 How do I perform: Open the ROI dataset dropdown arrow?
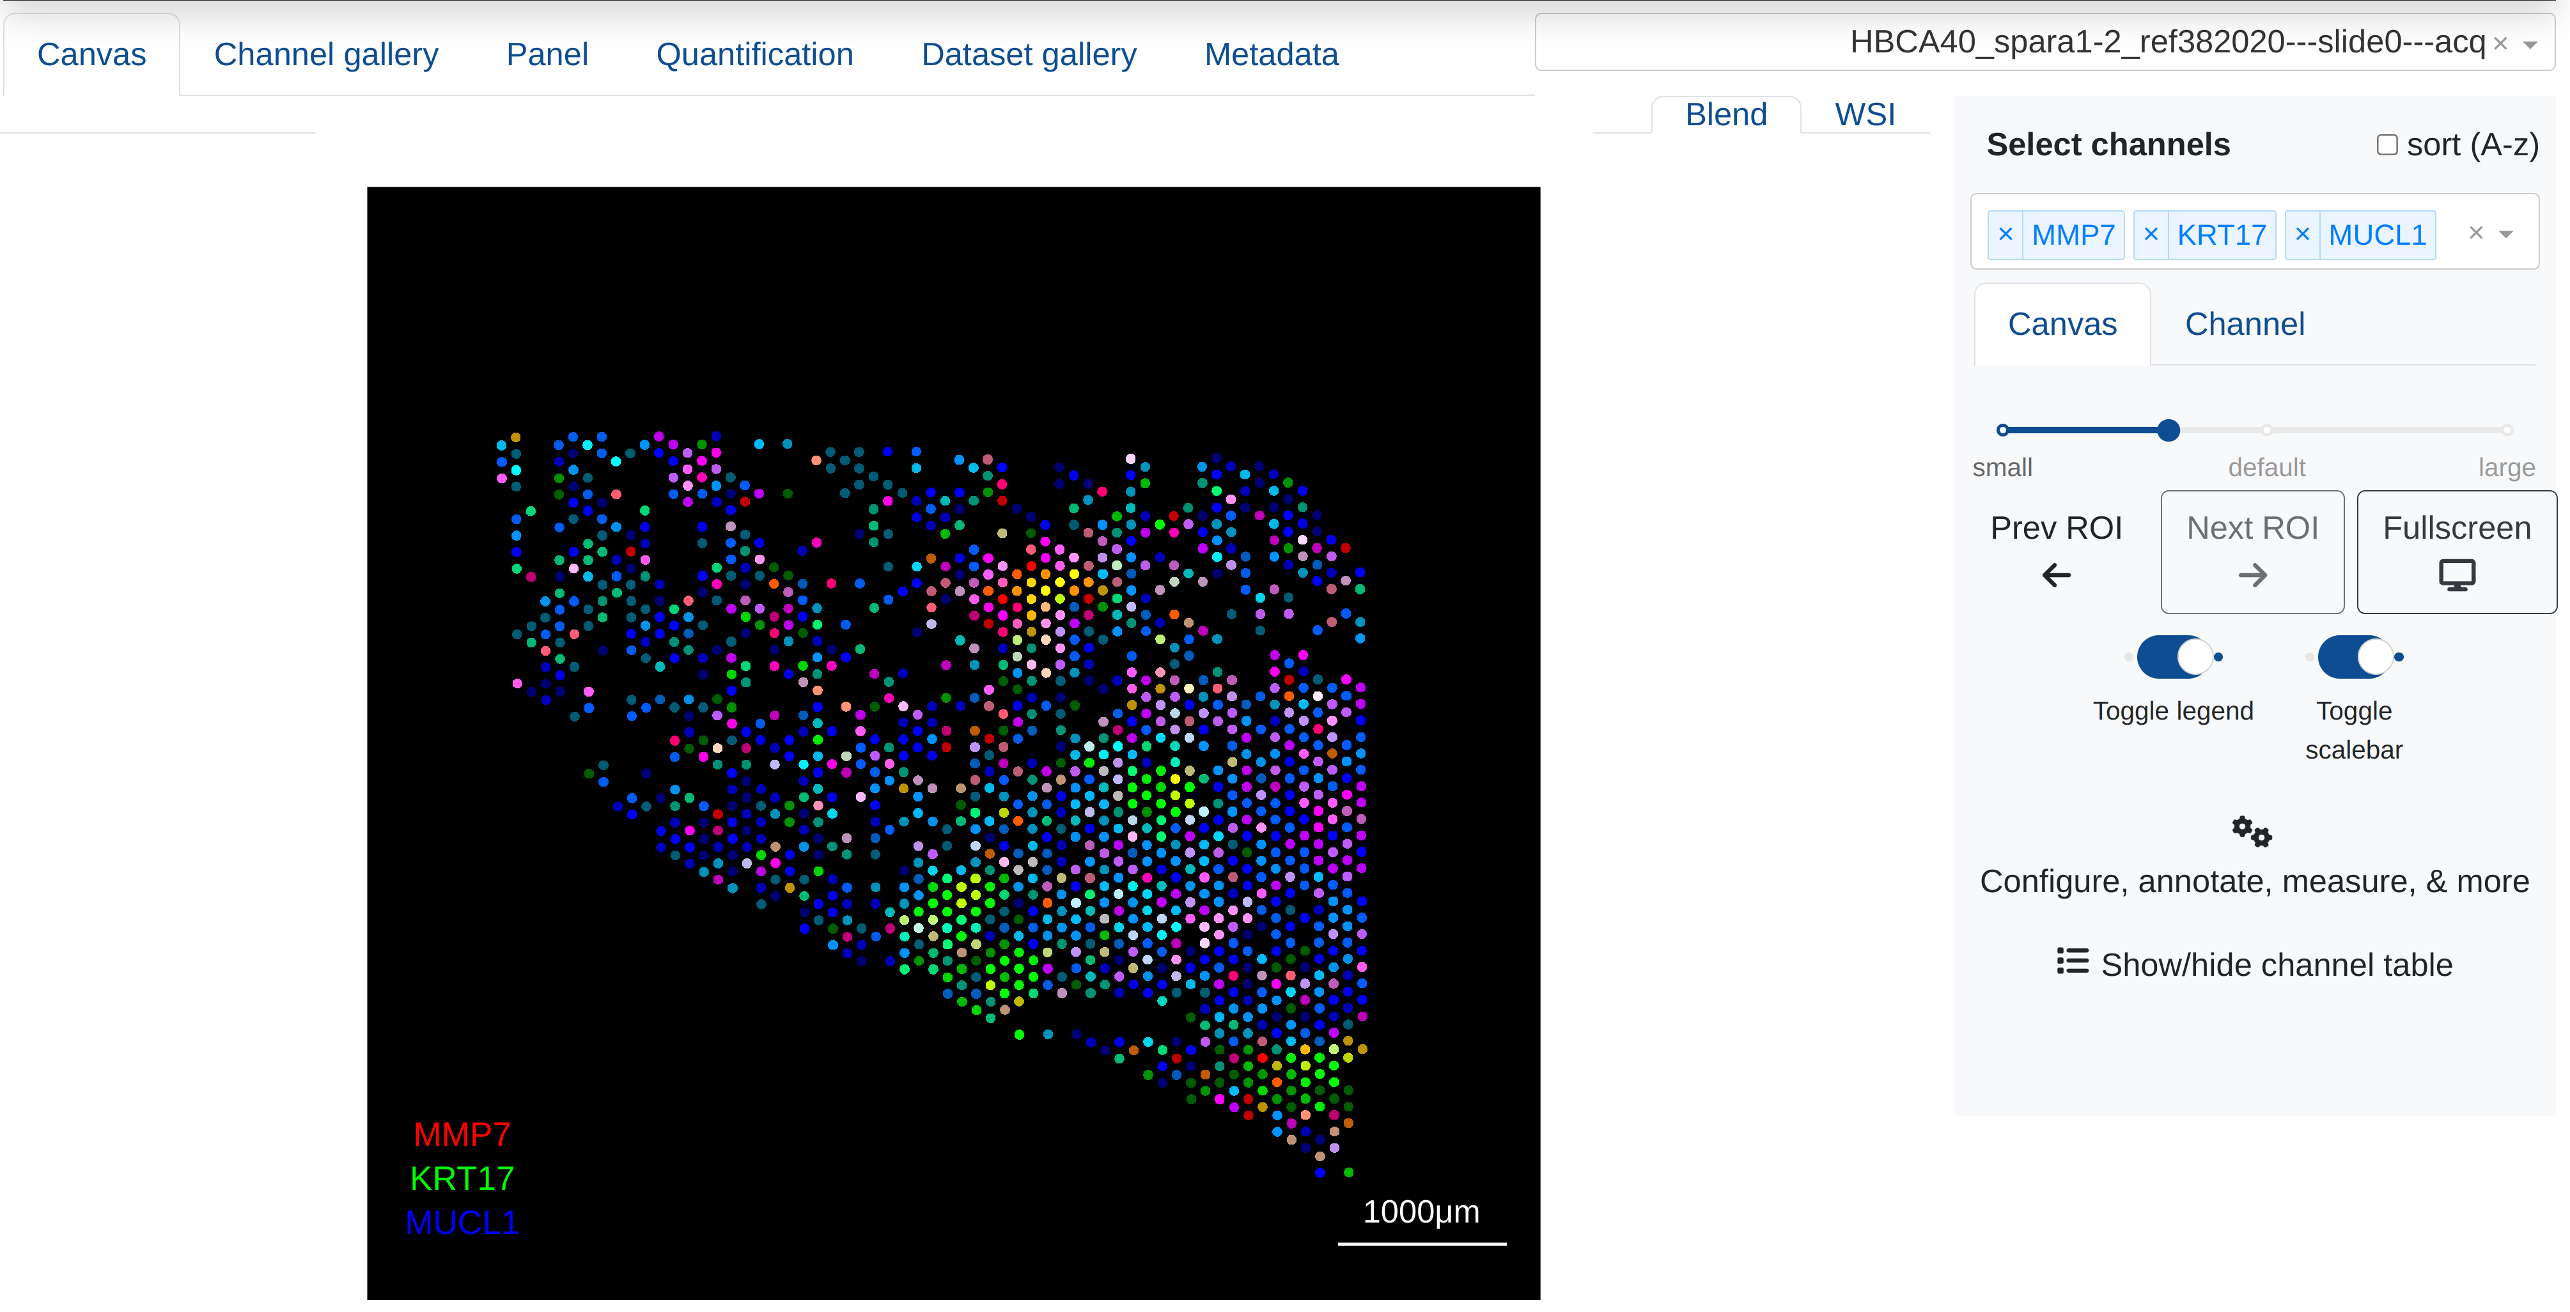click(x=2530, y=45)
